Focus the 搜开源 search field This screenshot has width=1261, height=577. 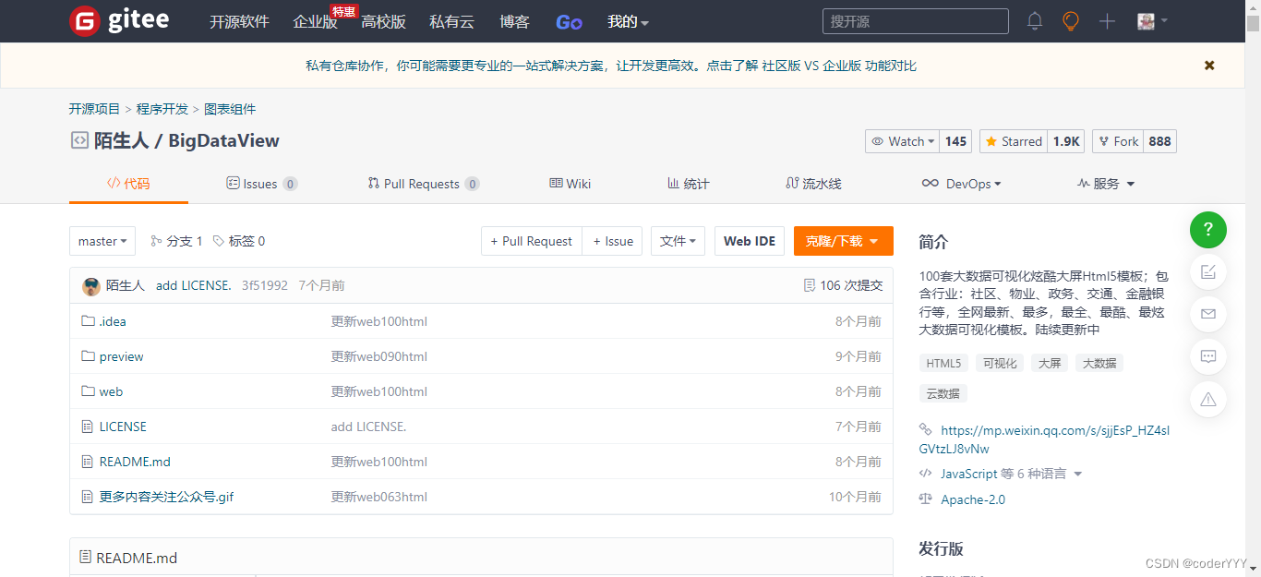coord(916,21)
